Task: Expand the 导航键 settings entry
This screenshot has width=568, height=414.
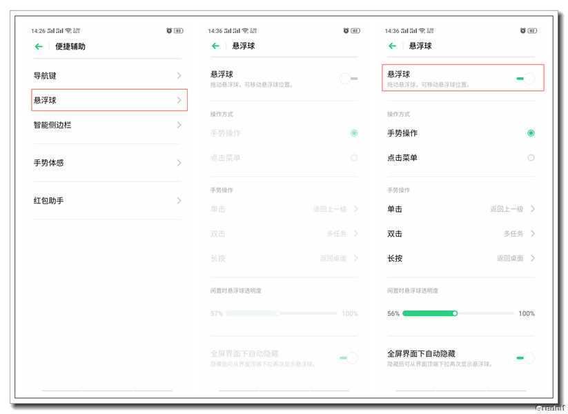Action: coord(107,76)
